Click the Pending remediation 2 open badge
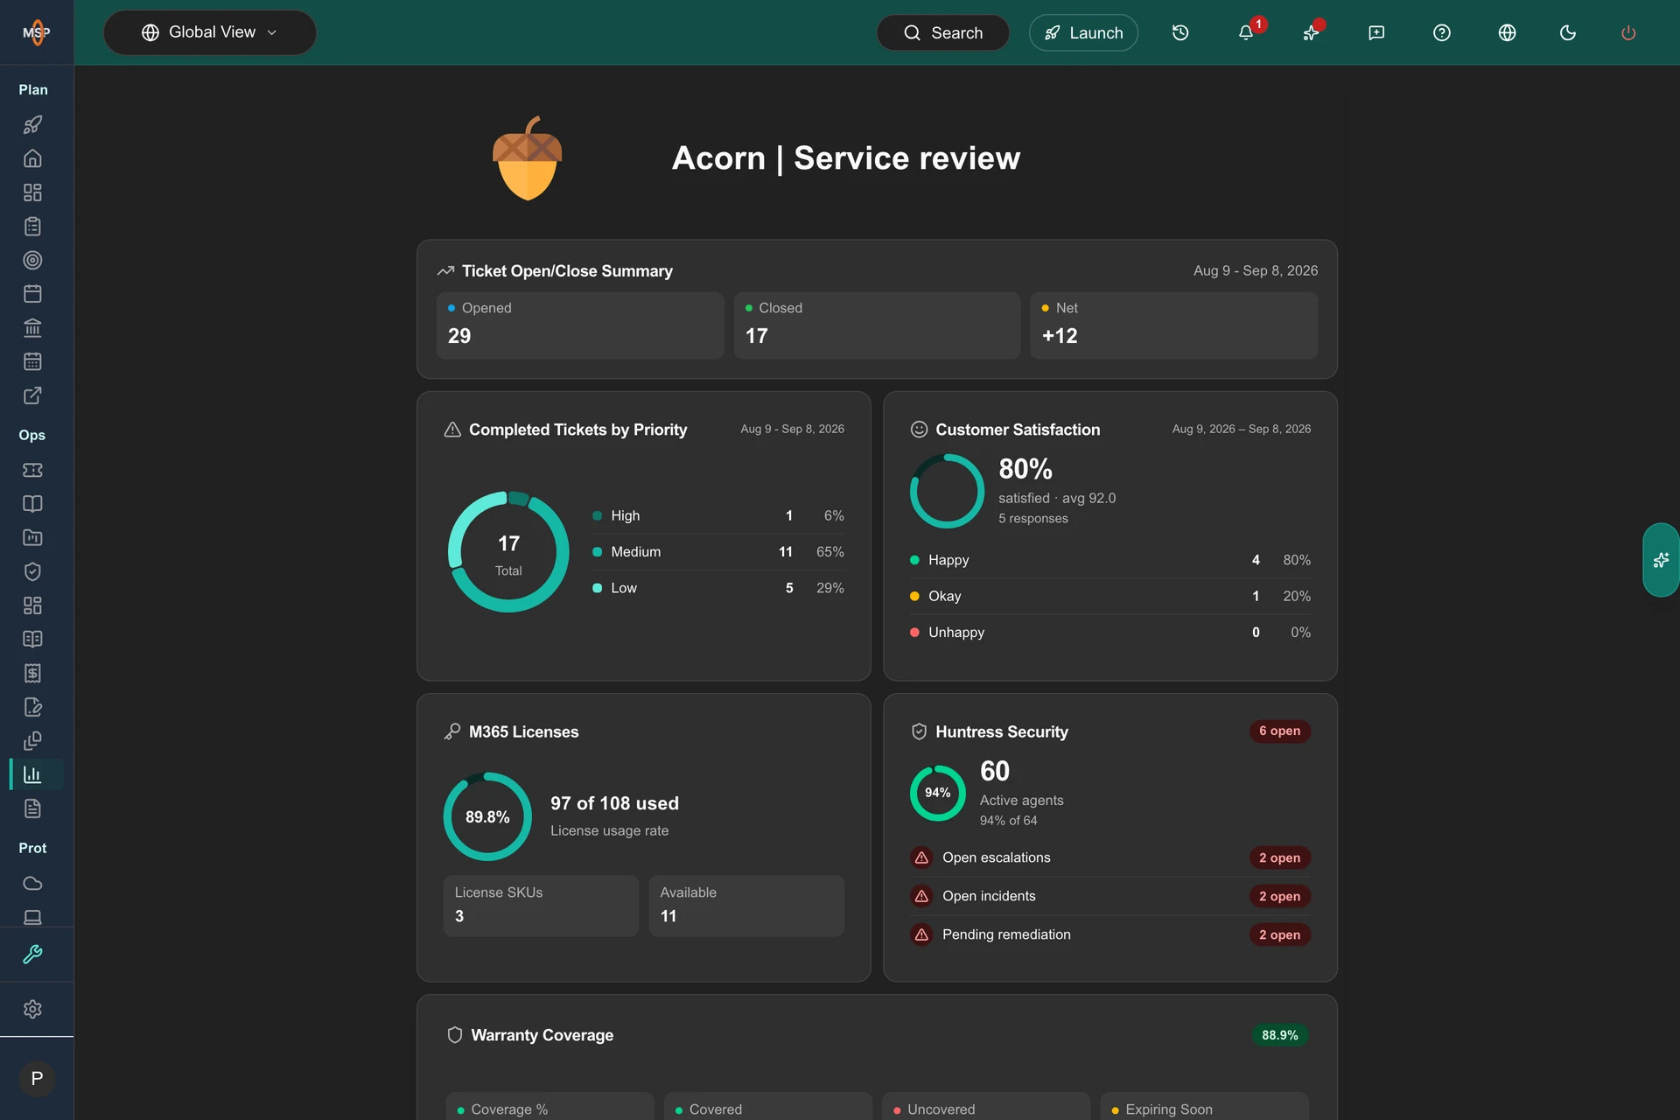This screenshot has height=1120, width=1680. [x=1279, y=934]
